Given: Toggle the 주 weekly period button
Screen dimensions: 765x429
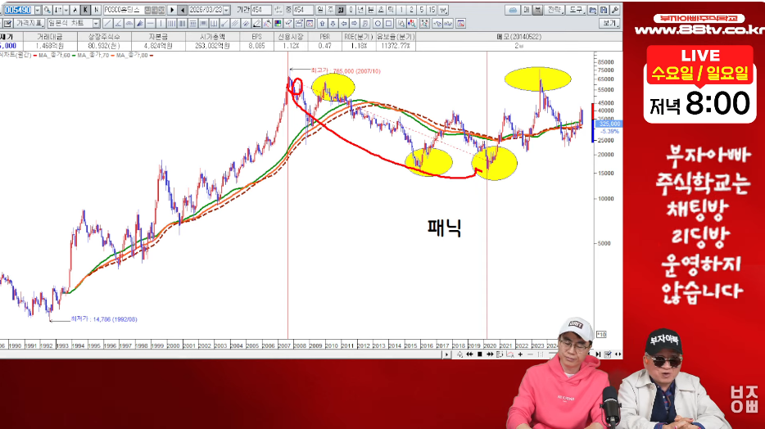Looking at the screenshot, I should pyautogui.click(x=330, y=10).
